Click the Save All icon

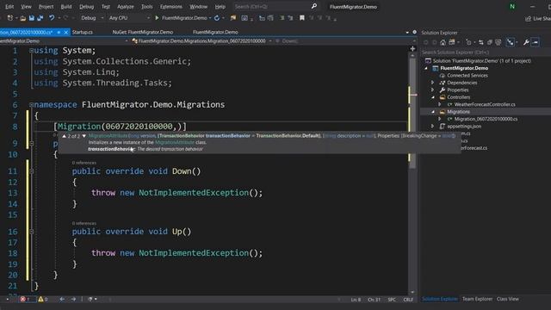click(x=40, y=18)
